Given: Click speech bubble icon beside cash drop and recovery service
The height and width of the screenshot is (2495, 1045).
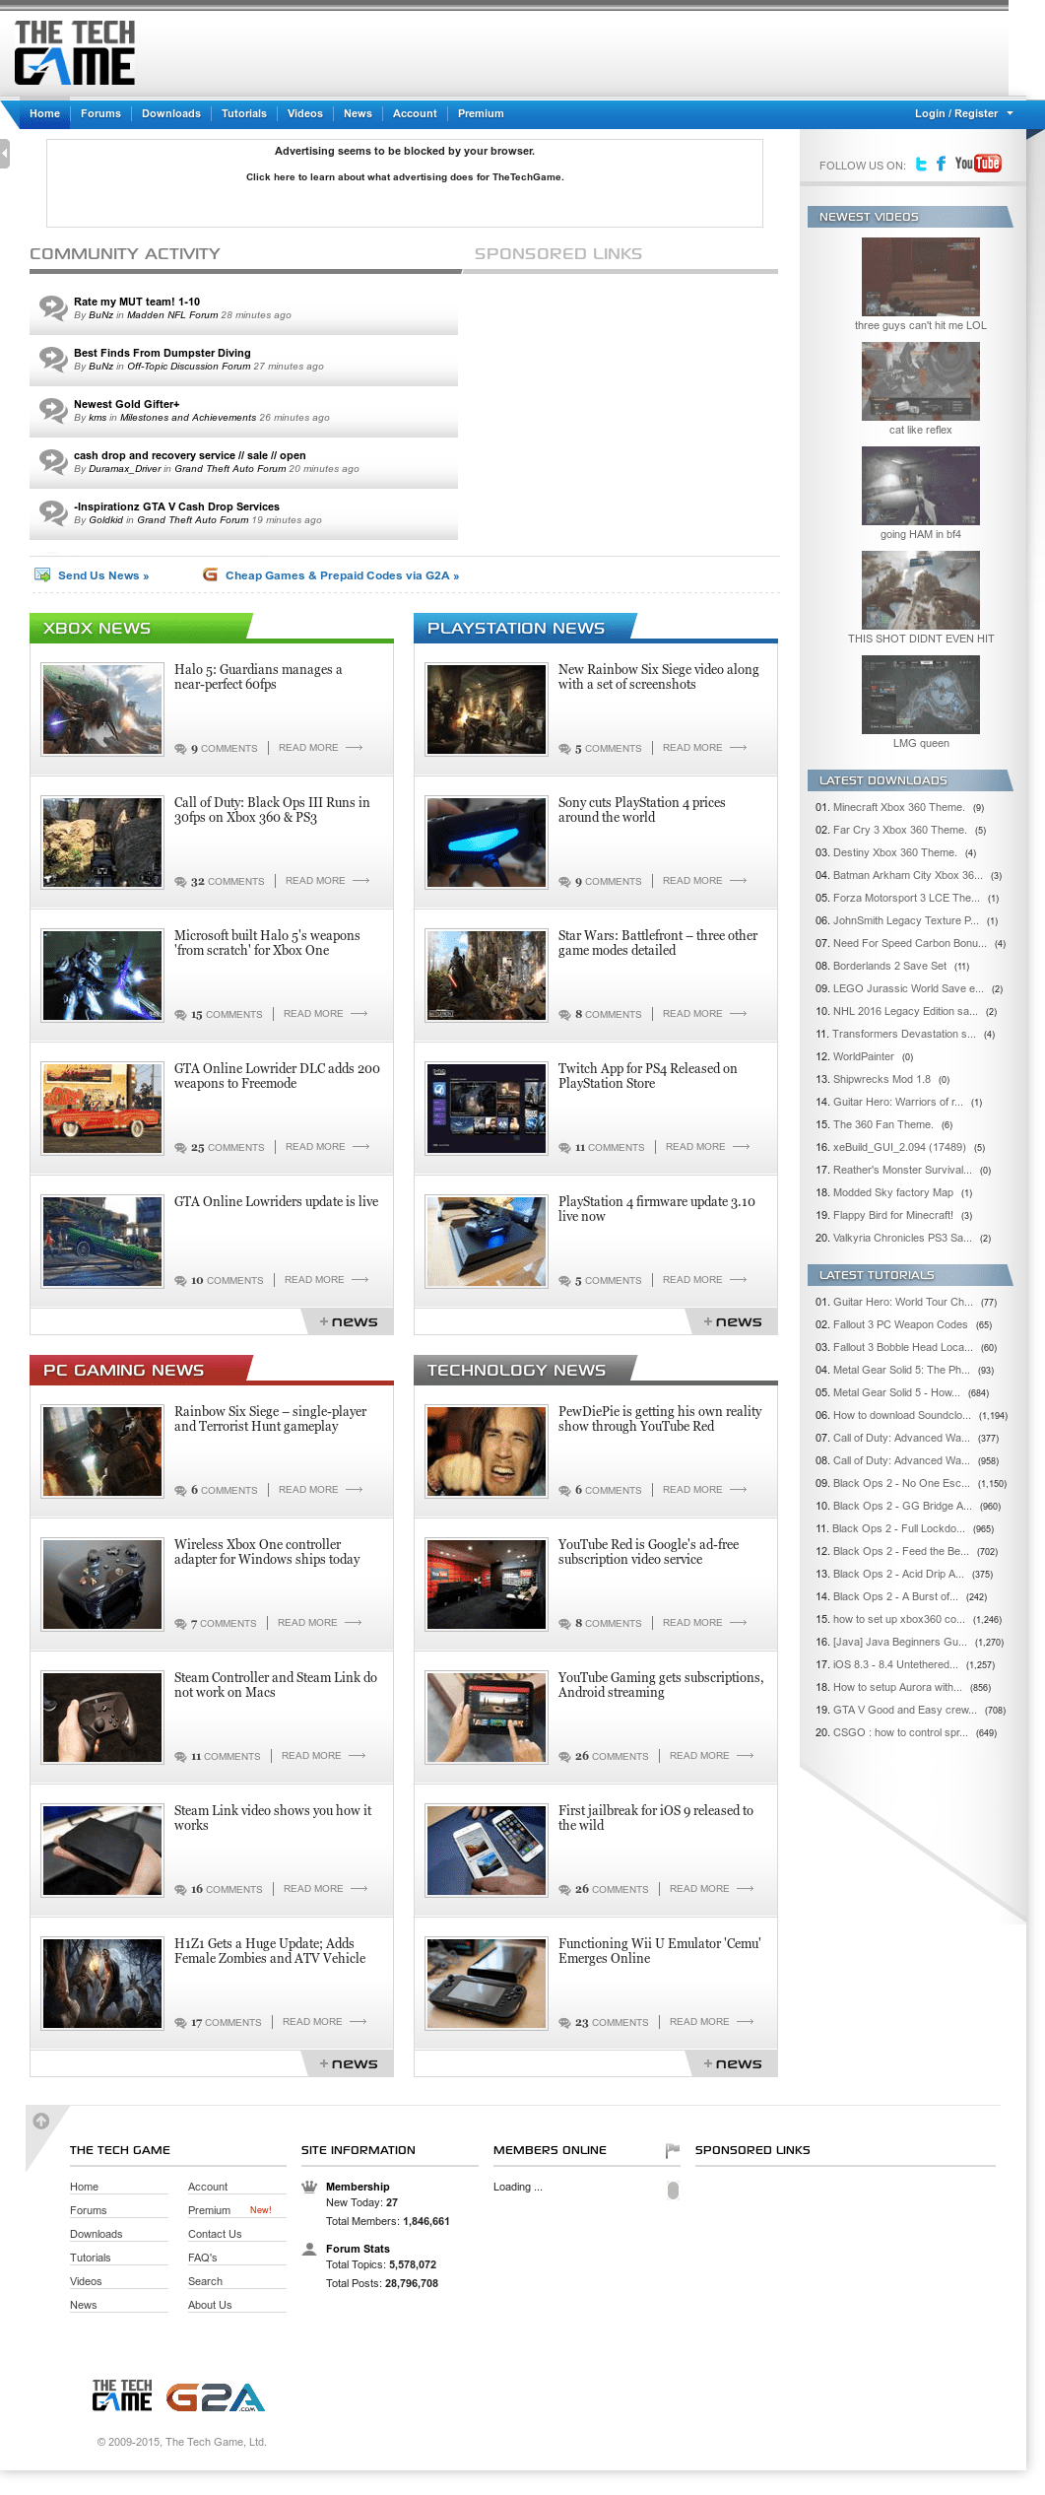Looking at the screenshot, I should coord(52,461).
